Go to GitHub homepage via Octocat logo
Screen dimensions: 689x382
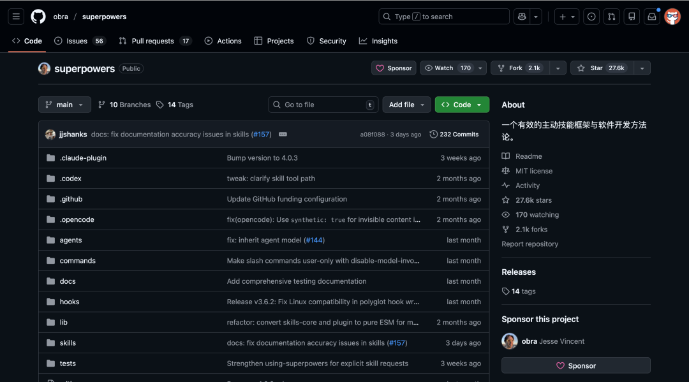[x=38, y=17]
